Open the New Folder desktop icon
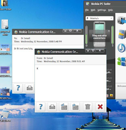 [x=5, y=5]
